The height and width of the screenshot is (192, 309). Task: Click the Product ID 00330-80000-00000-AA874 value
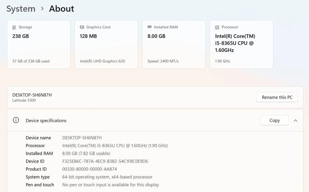click(x=89, y=169)
